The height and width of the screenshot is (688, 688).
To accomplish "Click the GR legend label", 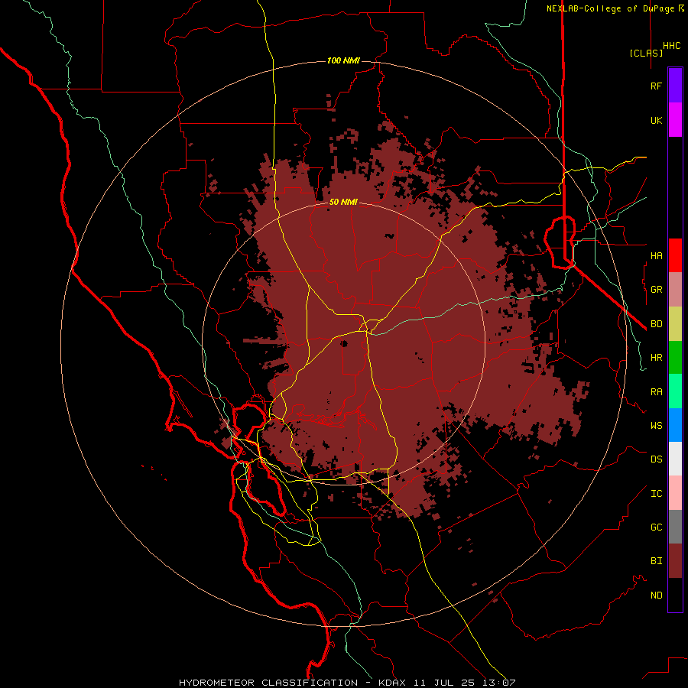I will click(x=657, y=290).
